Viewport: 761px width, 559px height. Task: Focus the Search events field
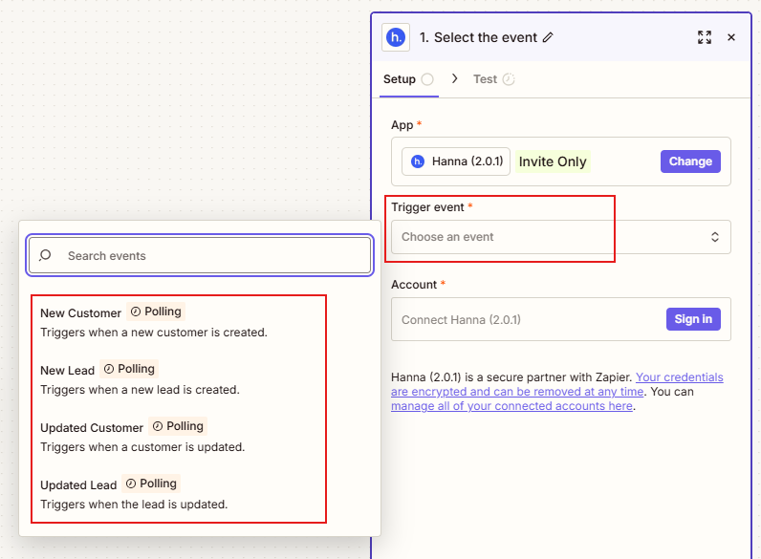(200, 255)
